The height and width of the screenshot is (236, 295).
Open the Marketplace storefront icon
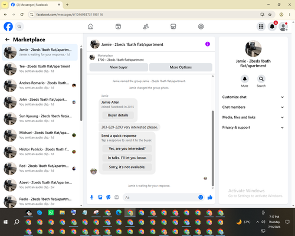[x=173, y=27]
